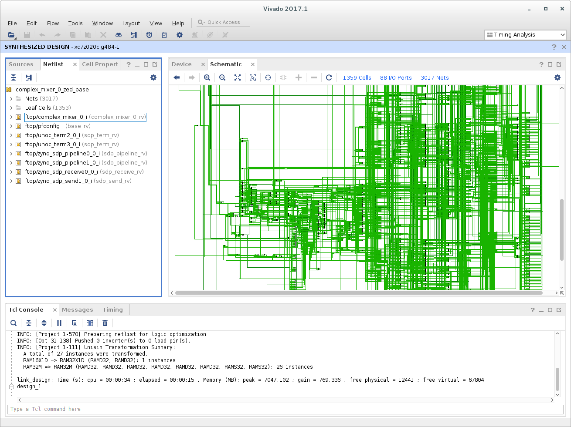Click the 3017 Nets link

(x=435, y=78)
